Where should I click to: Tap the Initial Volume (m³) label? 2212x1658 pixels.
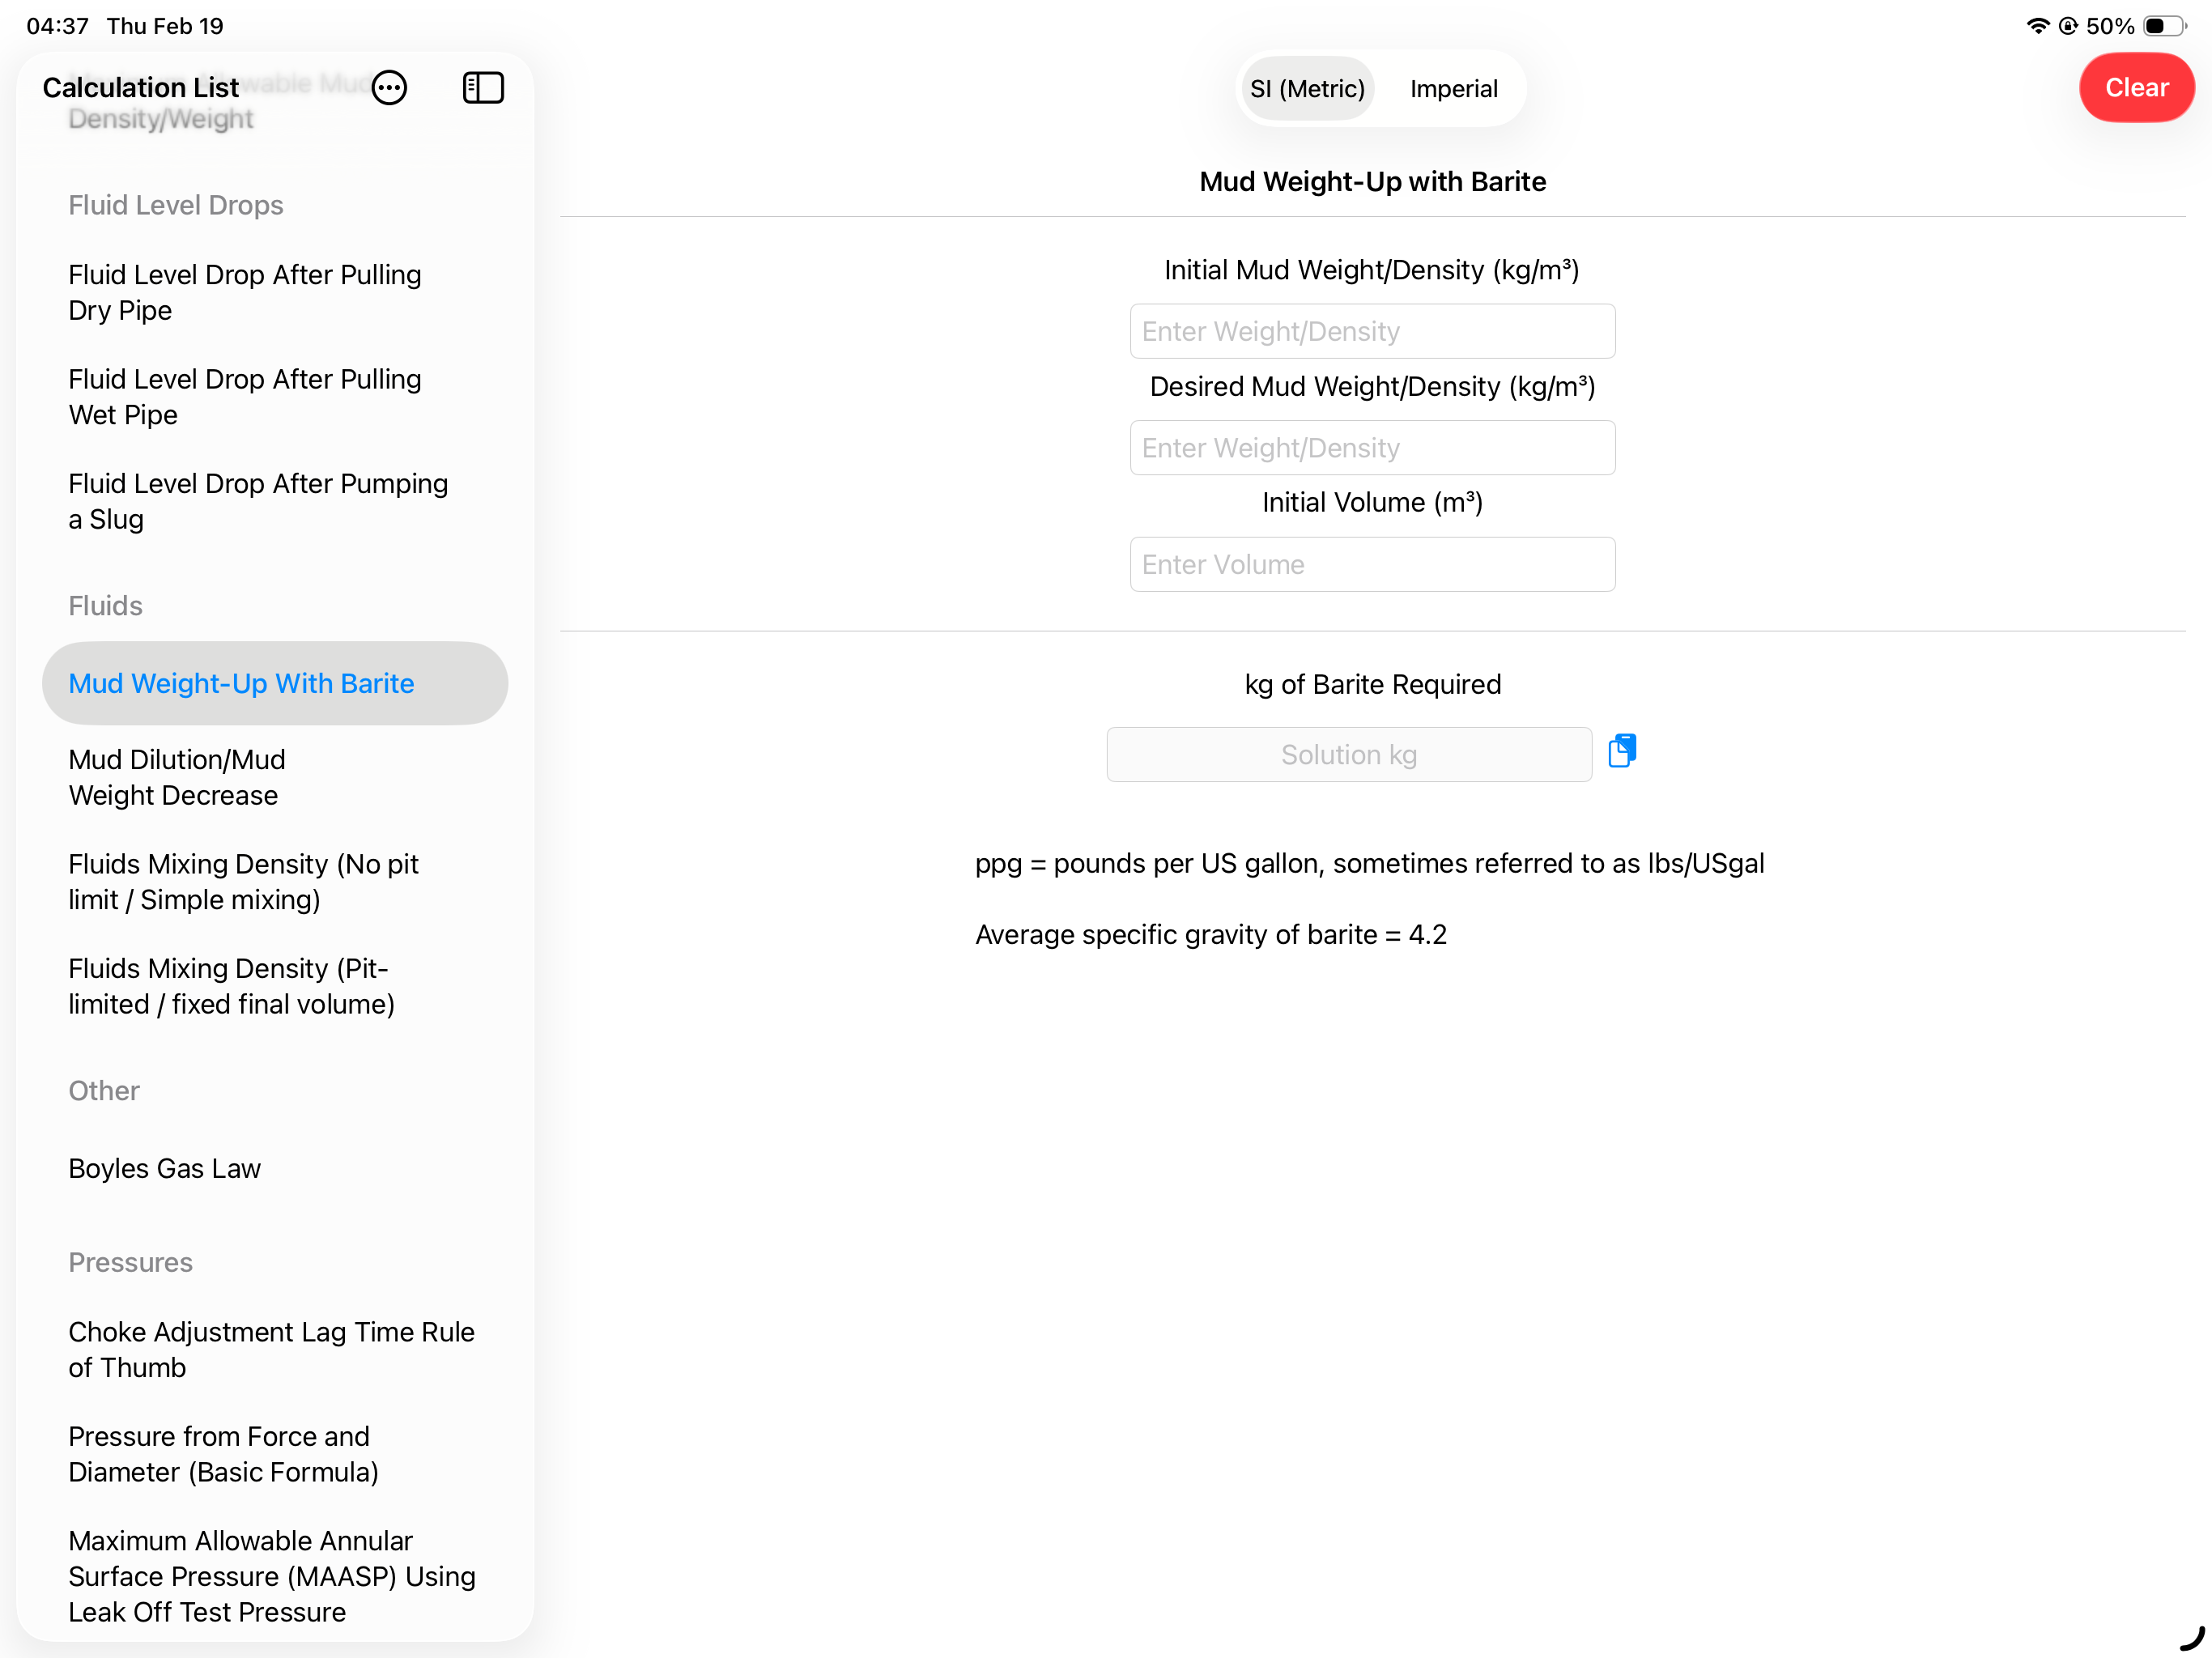click(x=1372, y=503)
